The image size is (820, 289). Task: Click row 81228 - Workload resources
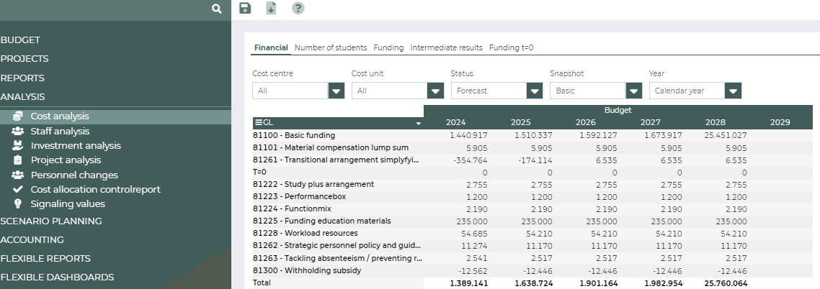coord(306,233)
